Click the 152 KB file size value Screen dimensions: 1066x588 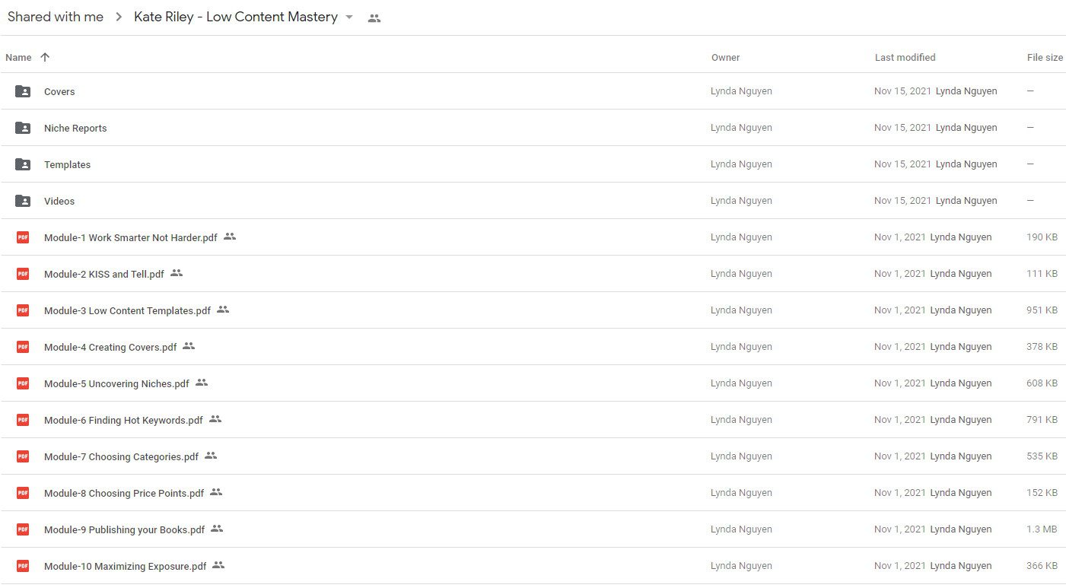click(1042, 493)
